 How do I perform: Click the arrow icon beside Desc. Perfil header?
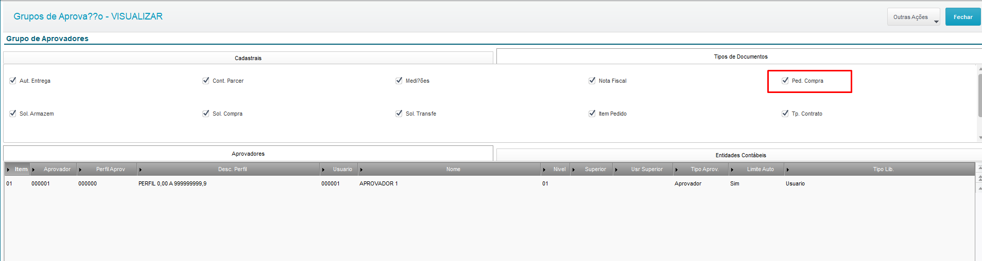coord(140,170)
